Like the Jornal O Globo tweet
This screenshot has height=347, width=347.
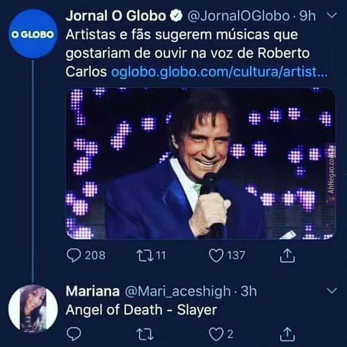[215, 255]
